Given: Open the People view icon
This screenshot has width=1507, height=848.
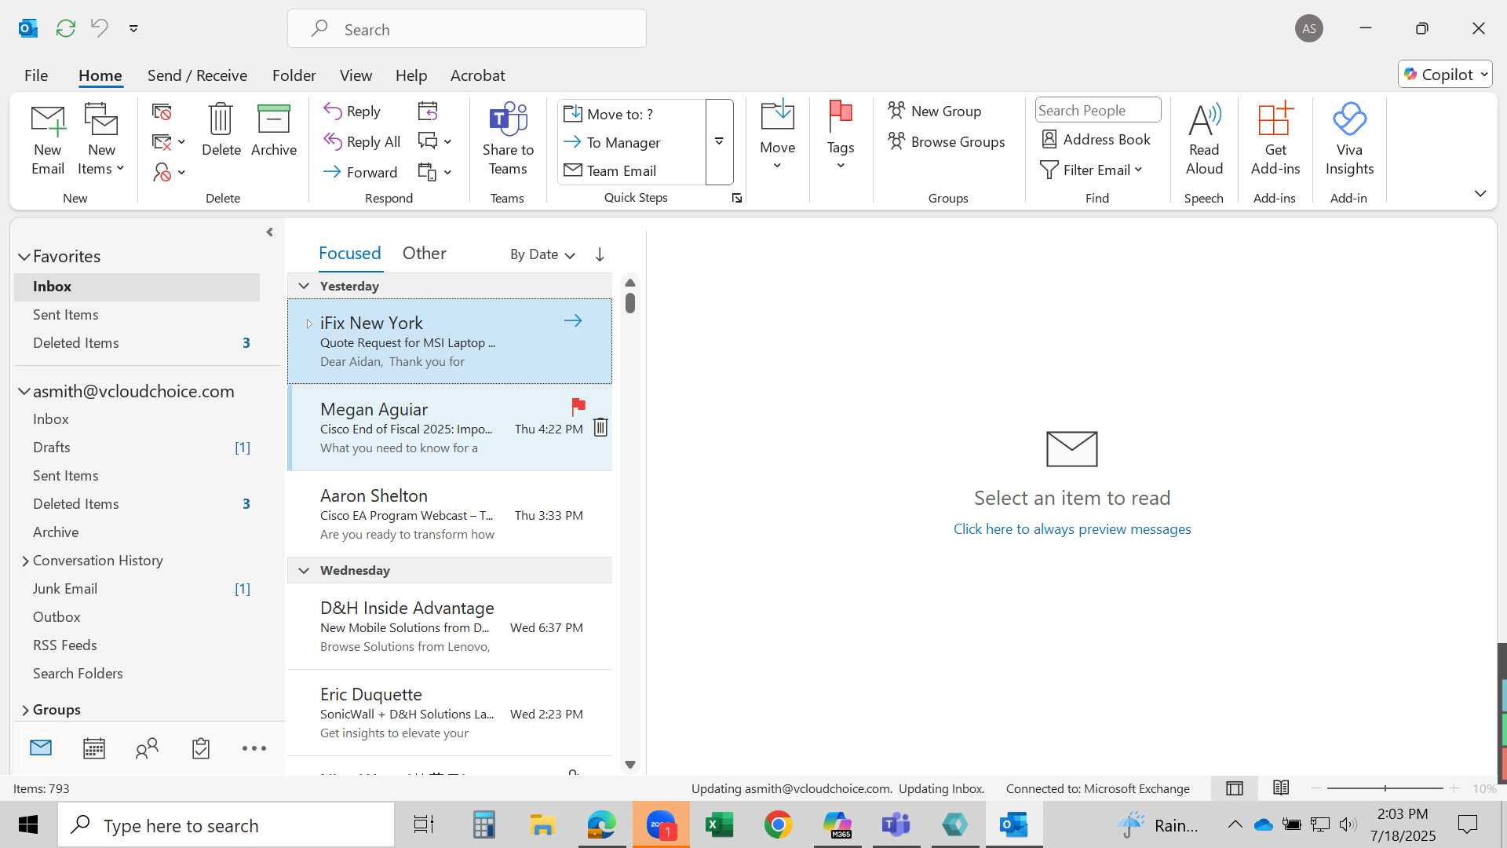Looking at the screenshot, I should click(147, 748).
